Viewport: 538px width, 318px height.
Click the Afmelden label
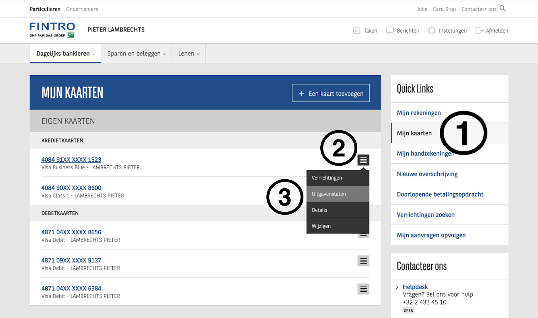click(497, 31)
